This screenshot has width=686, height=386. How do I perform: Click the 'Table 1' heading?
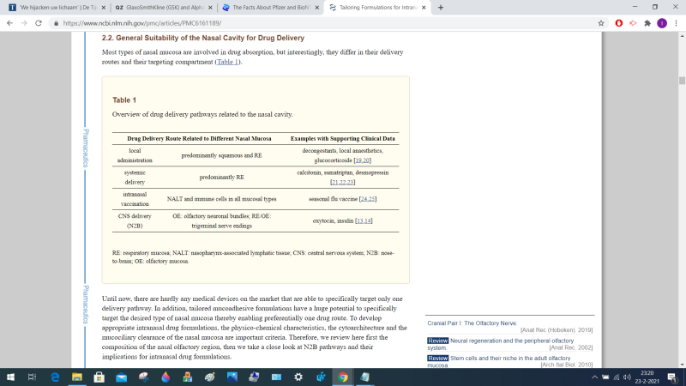(124, 100)
